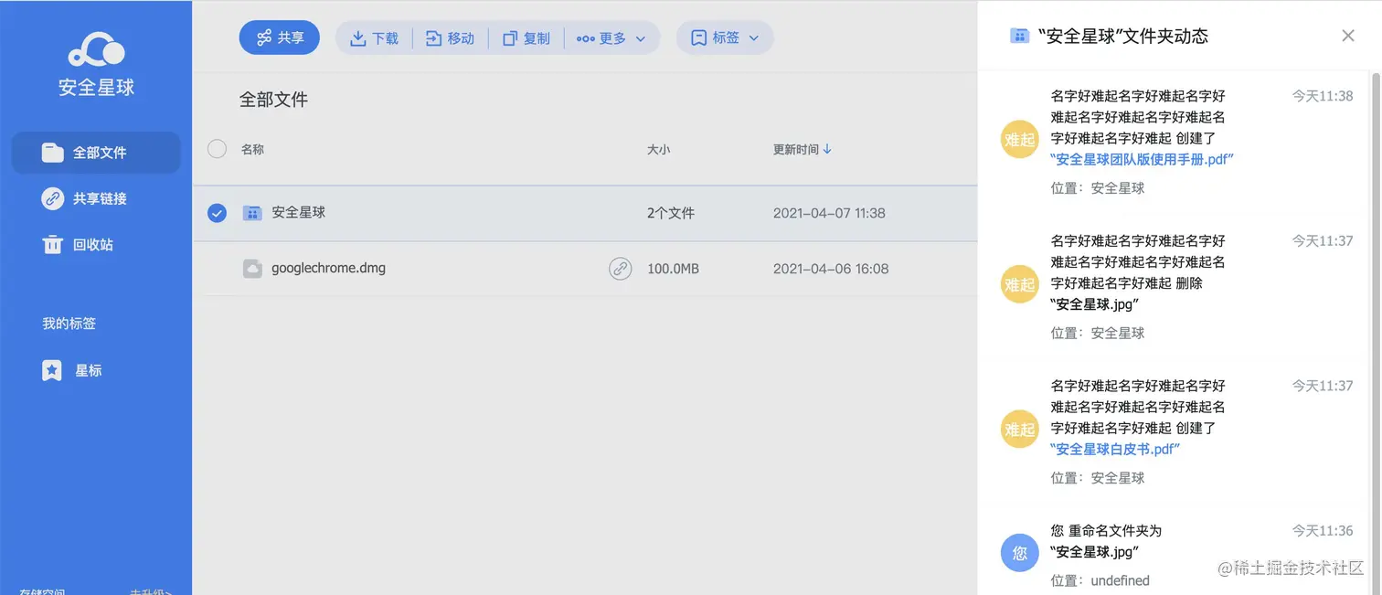This screenshot has height=595, width=1382.
Task: Click the 下载 download toolbar button
Action: click(x=375, y=38)
